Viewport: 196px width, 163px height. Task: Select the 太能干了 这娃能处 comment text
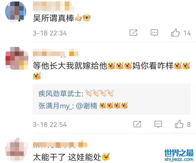pyautogui.click(x=67, y=157)
